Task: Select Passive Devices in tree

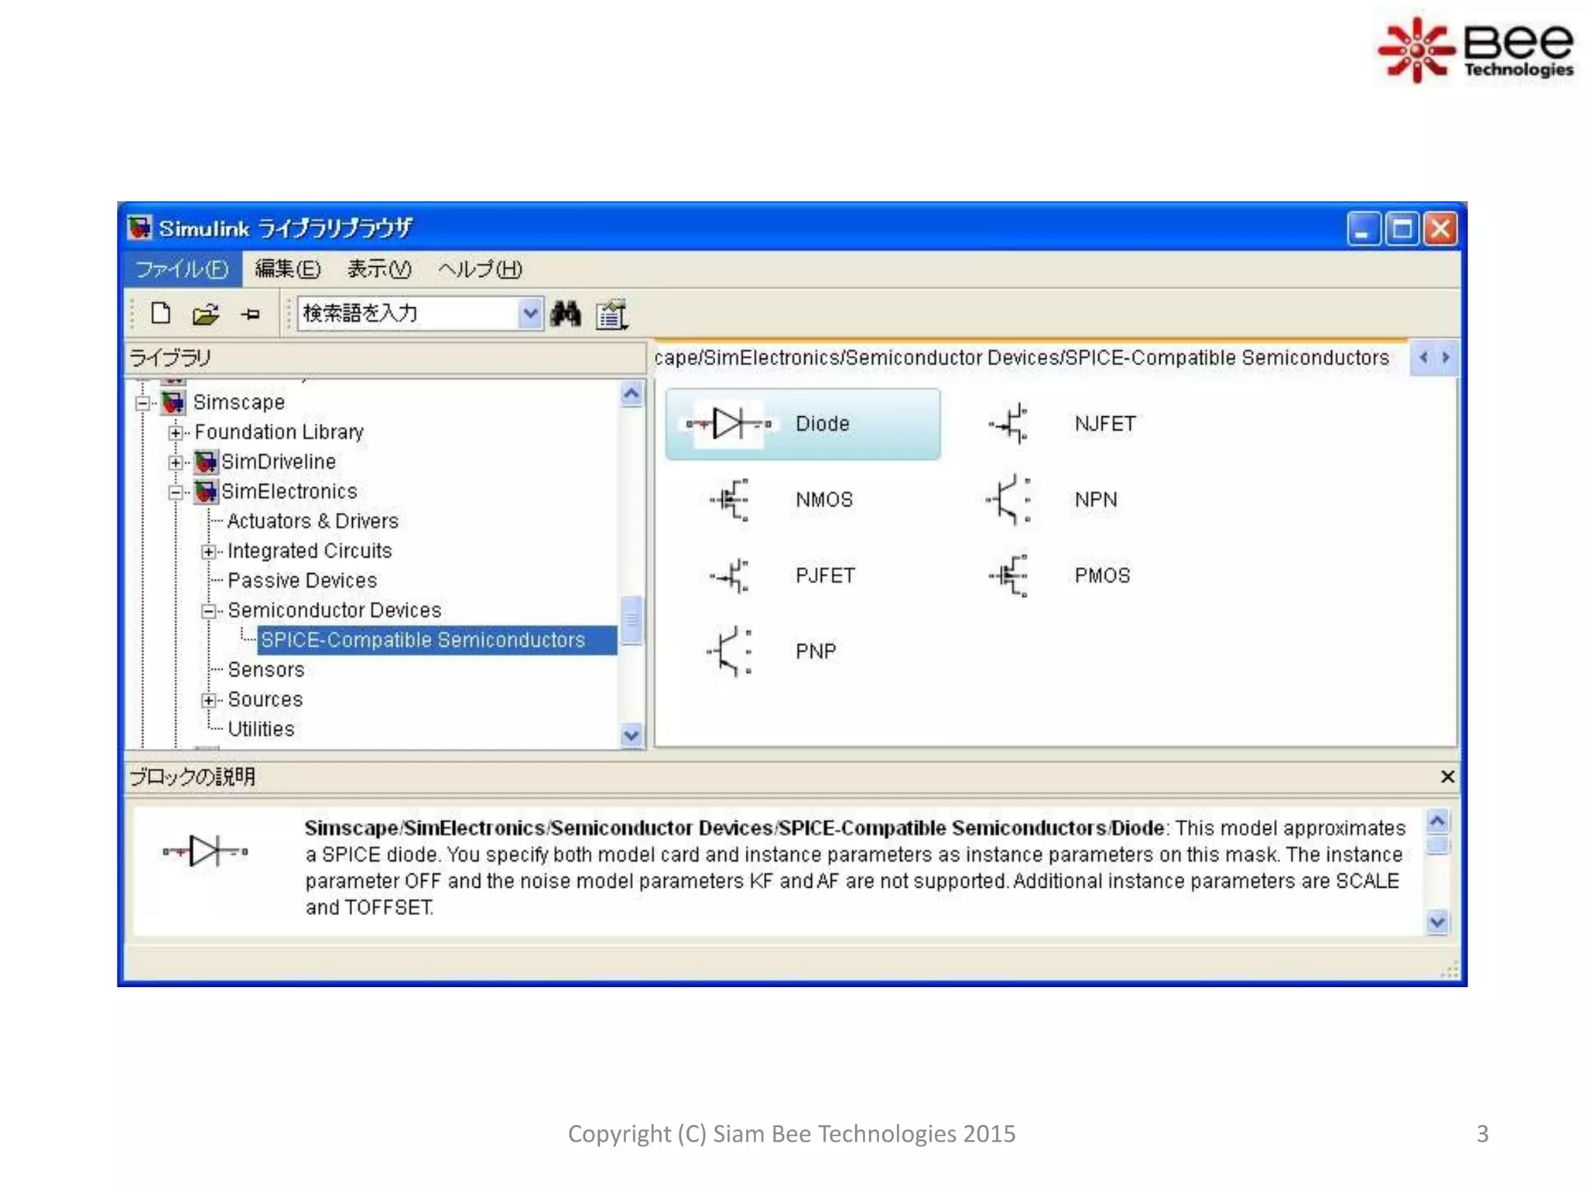Action: point(302,581)
